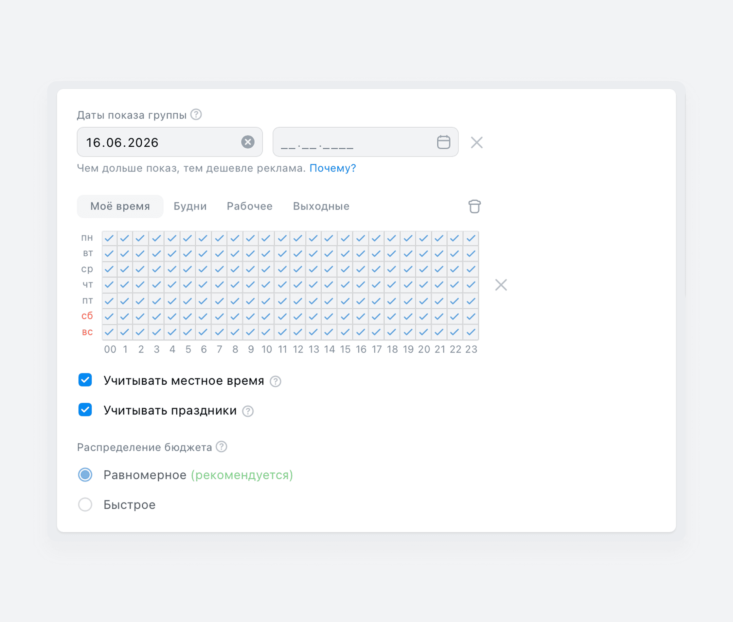Select Моё время schedule tab
The image size is (733, 622).
tap(120, 206)
